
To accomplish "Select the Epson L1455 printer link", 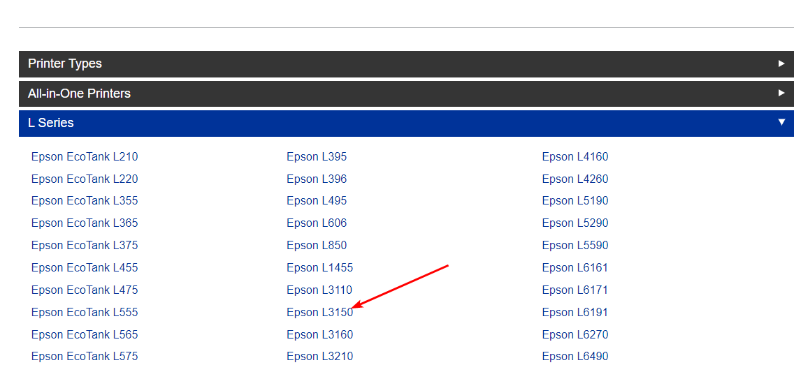I will tap(319, 267).
